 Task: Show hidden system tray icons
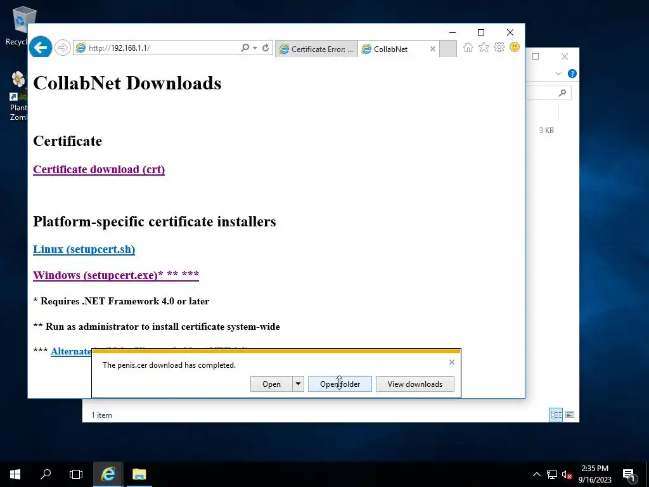pyautogui.click(x=536, y=474)
